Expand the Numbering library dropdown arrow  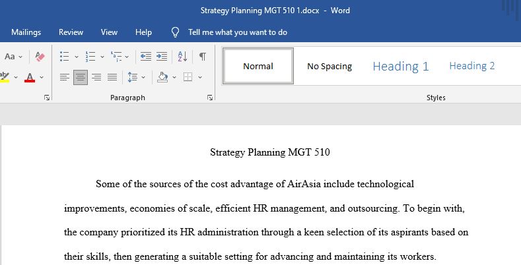click(x=102, y=57)
